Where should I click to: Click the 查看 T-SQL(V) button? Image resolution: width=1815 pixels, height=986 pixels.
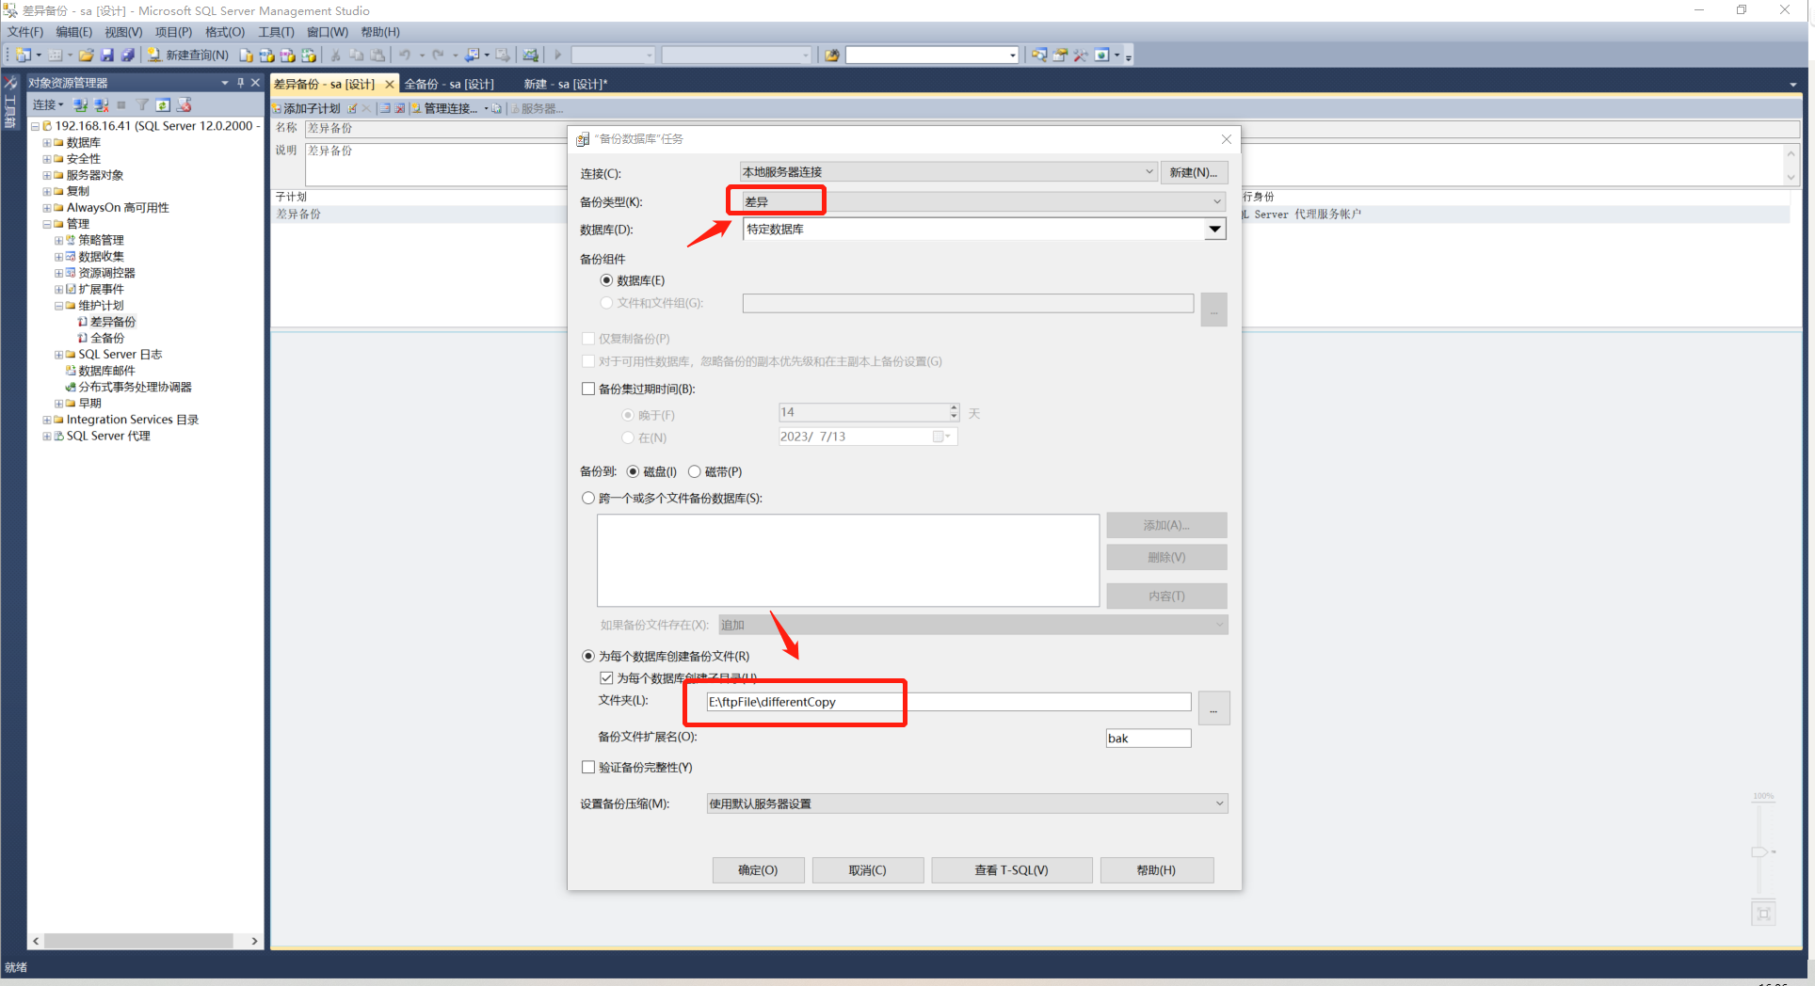(1011, 870)
